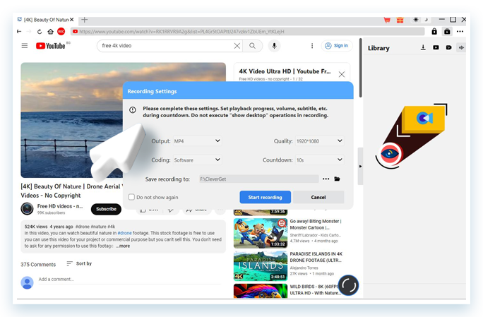Browse folder with three dots in dialog
Screen dimensions: 483x317
(x=326, y=179)
